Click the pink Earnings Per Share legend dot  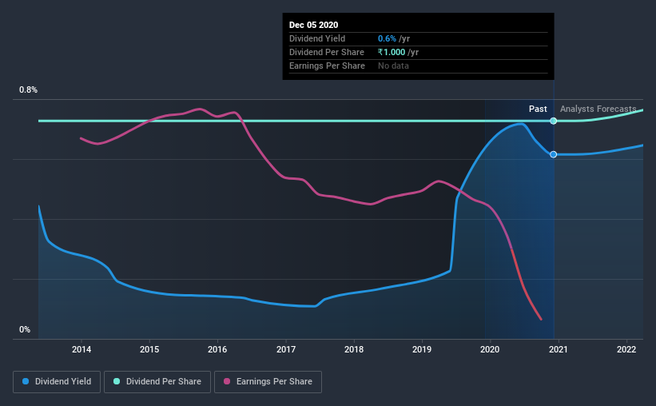pyautogui.click(x=227, y=381)
